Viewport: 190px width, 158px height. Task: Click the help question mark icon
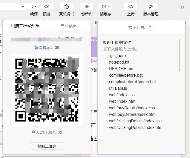(x=150, y=27)
